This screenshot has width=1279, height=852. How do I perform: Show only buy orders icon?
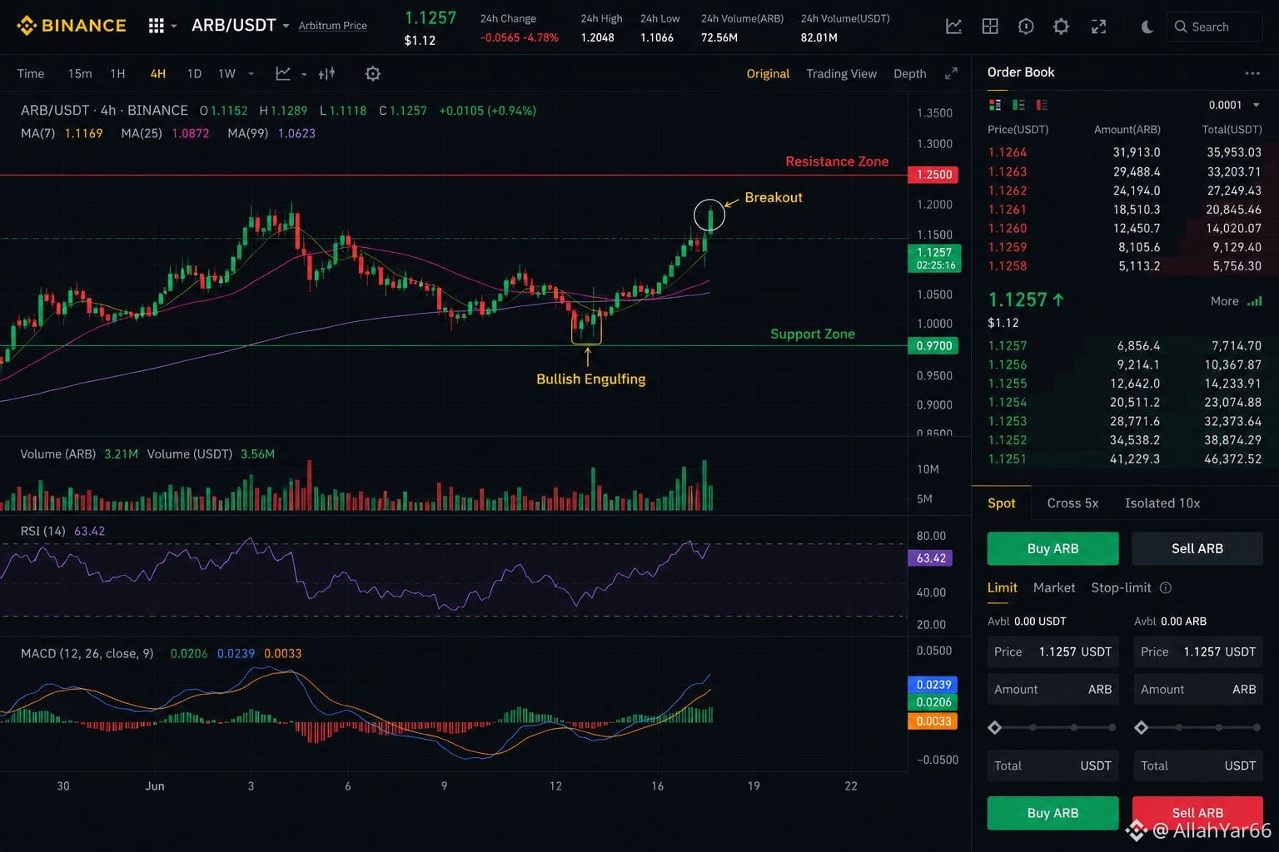(1018, 105)
